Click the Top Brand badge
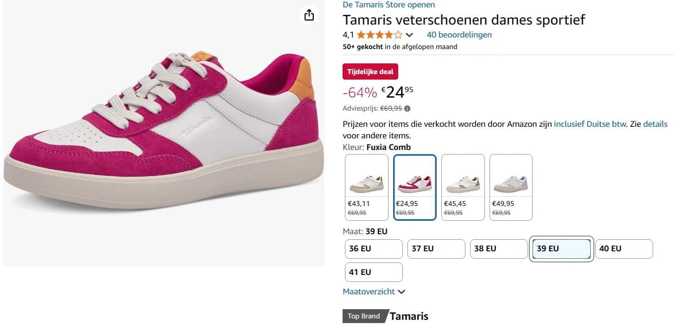Image resolution: width=687 pixels, height=330 pixels. pos(363,316)
